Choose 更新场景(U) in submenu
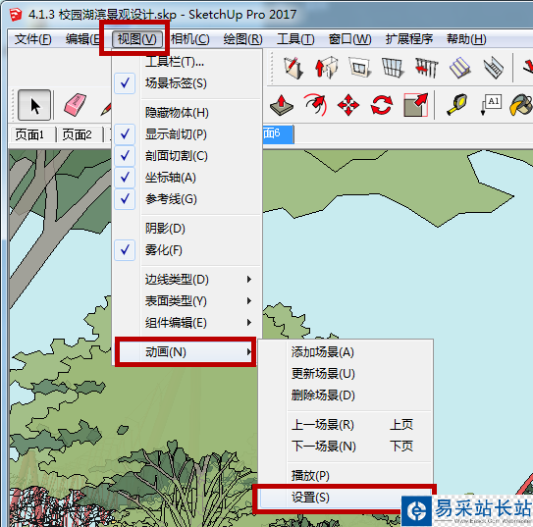The height and width of the screenshot is (527, 533). tap(345, 374)
